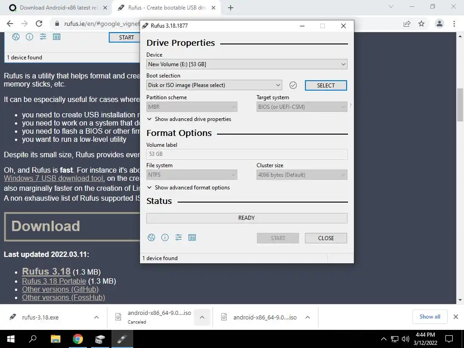Open options for rufus-3.18.exe download

tap(97, 317)
